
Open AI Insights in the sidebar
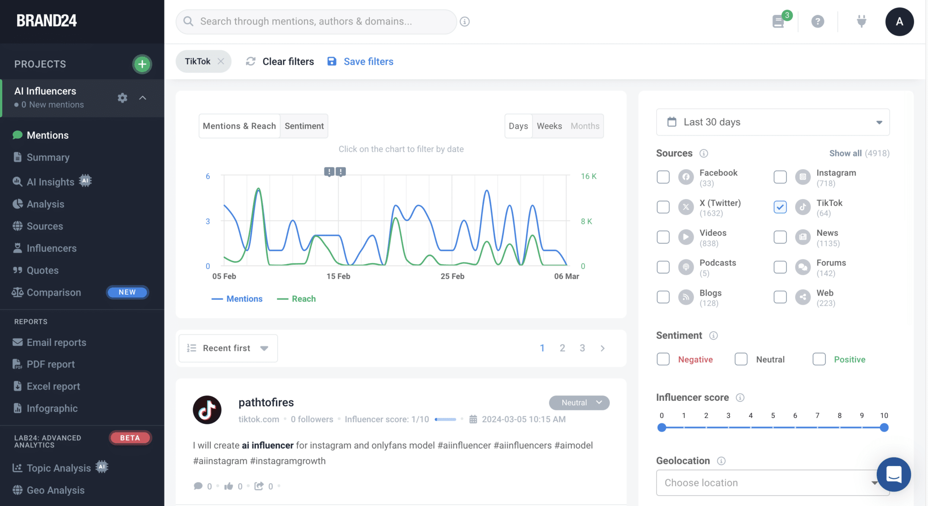pos(50,182)
